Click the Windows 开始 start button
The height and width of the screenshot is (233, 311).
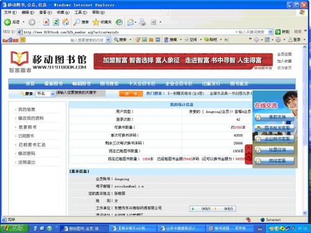click(14, 228)
